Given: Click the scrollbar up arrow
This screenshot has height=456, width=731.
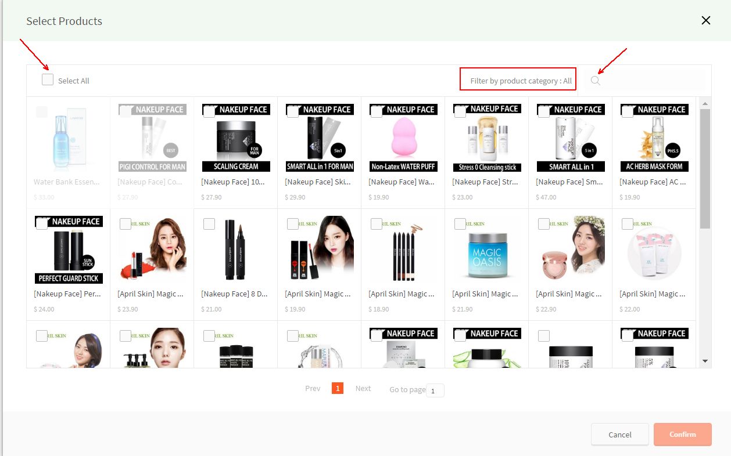Looking at the screenshot, I should (x=705, y=103).
